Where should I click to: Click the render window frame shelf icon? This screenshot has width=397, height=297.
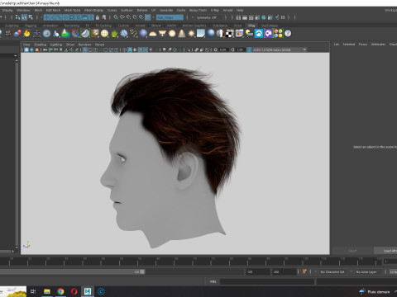239,34
